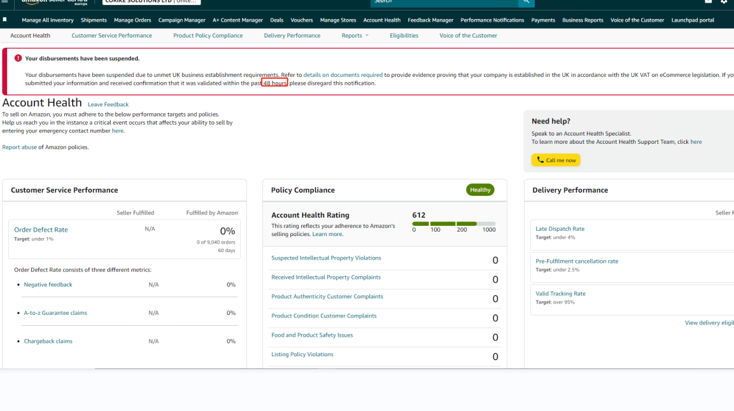Screen dimensions: 734x411
Task: Click the emergency contact number here link
Action: (x=118, y=131)
